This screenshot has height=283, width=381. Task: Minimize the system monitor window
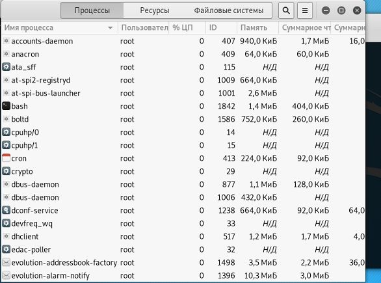326,10
